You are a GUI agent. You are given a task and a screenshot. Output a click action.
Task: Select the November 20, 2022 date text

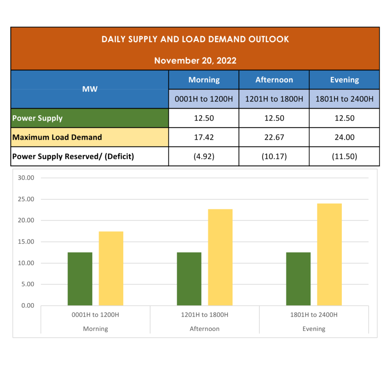195,61
